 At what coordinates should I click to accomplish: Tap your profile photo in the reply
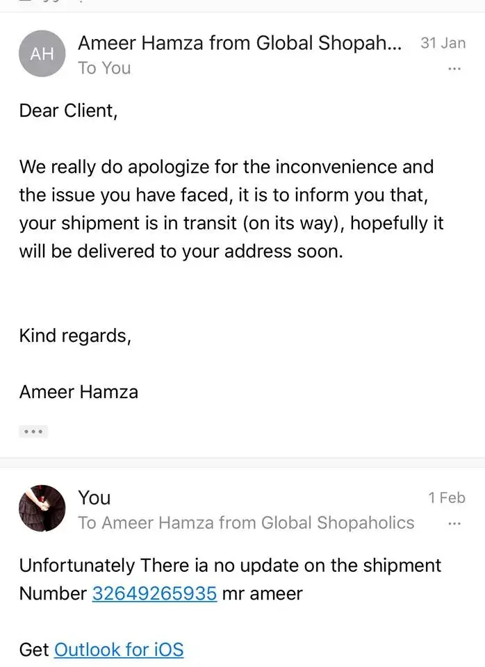pos(42,508)
